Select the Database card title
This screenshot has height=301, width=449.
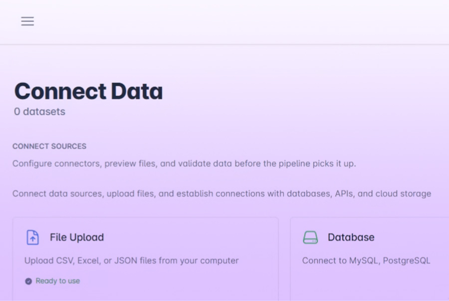click(x=351, y=237)
